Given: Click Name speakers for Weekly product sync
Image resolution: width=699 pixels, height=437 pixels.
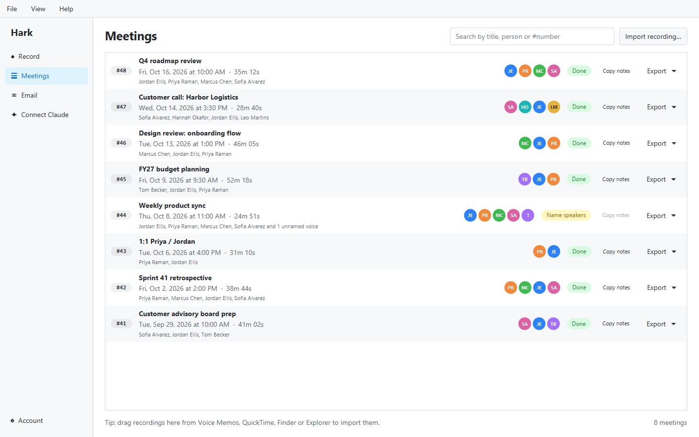Looking at the screenshot, I should [x=566, y=215].
